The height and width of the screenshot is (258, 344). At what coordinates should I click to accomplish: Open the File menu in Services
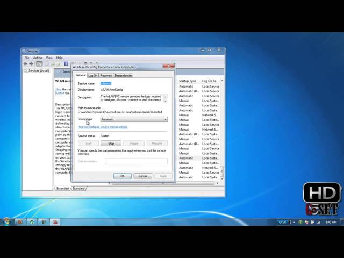pos(27,58)
